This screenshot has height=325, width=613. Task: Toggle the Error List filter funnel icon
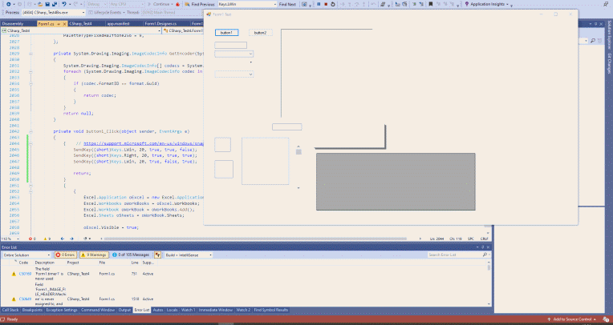tap(157, 255)
